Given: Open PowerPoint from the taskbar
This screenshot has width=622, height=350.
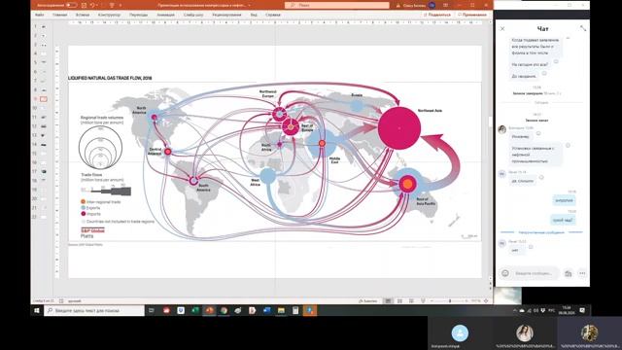Looking at the screenshot, I should coord(209,311).
